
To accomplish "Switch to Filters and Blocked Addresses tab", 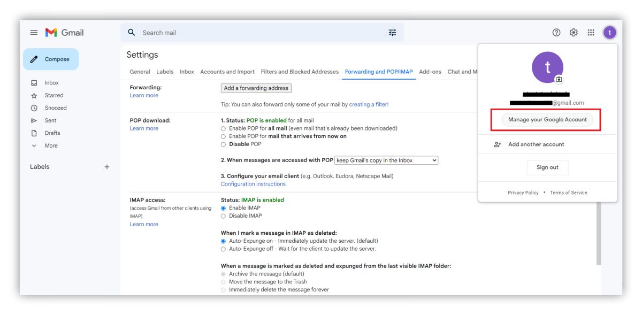I will click(x=300, y=72).
